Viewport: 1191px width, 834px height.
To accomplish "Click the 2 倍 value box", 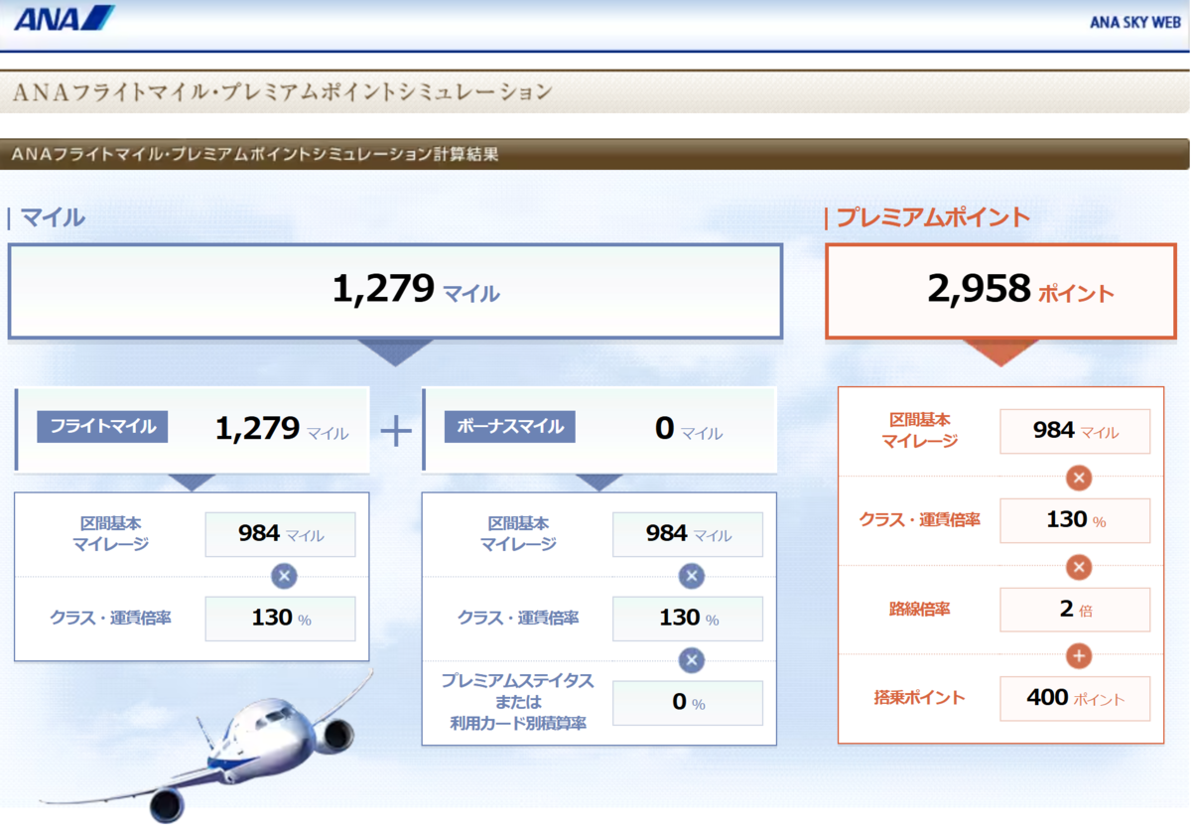I will (1075, 610).
